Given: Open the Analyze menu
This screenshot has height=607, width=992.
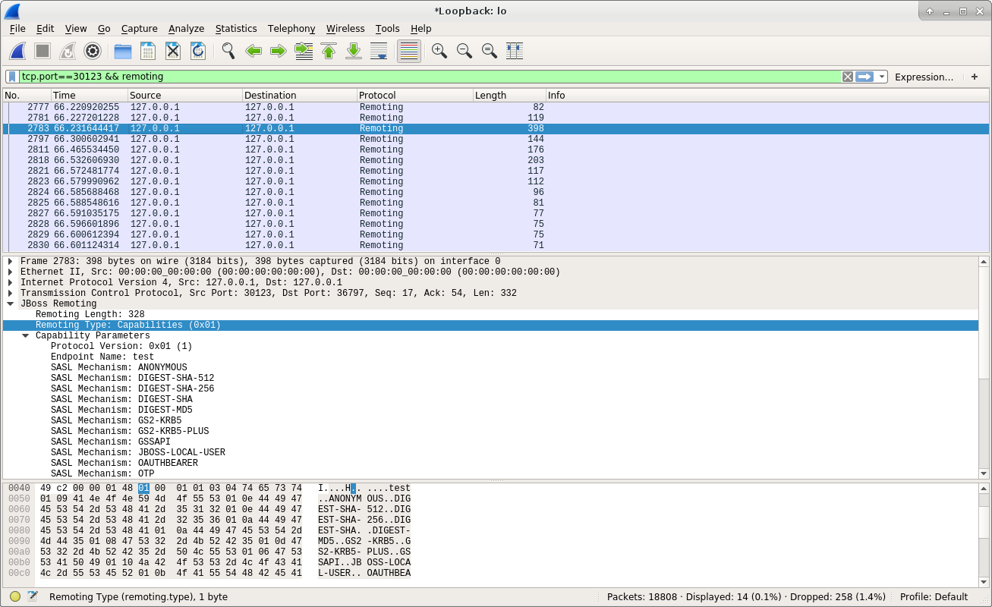Looking at the screenshot, I should tap(186, 28).
